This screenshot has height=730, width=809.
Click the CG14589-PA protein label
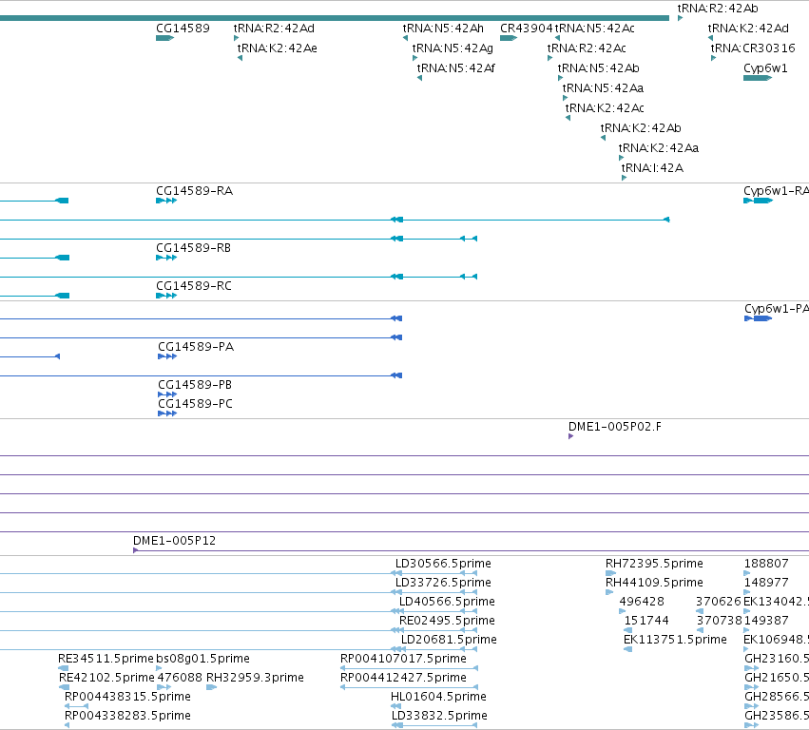[x=196, y=347]
